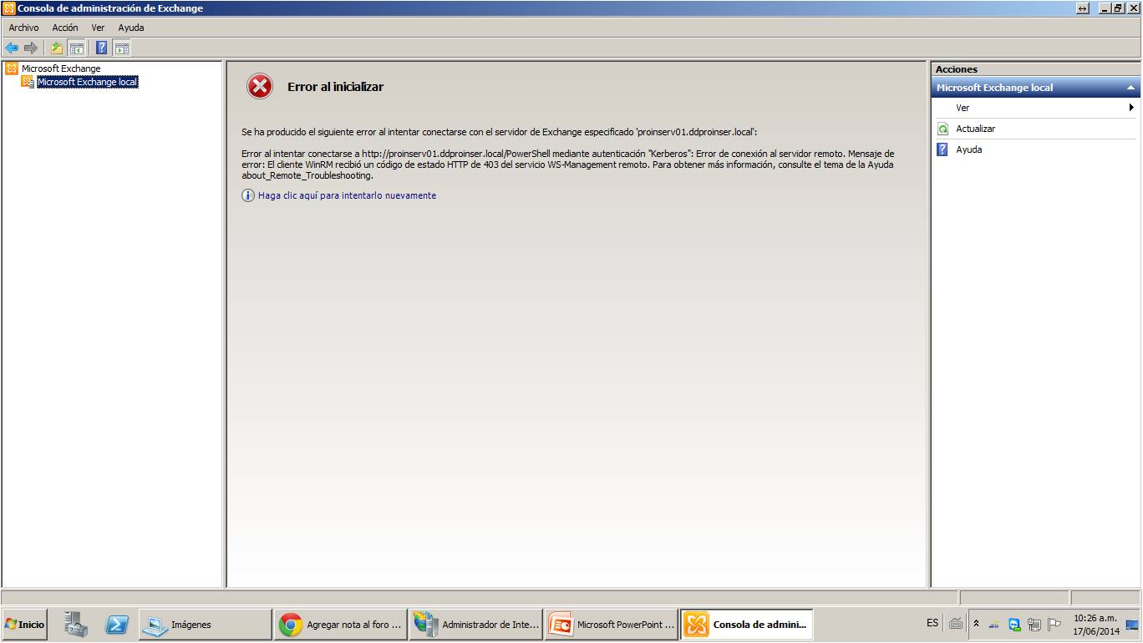Switch to Chrome 'Agregar nota al foro' window

[341, 624]
